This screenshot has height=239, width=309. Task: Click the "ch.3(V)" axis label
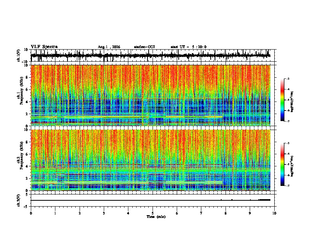18,201
